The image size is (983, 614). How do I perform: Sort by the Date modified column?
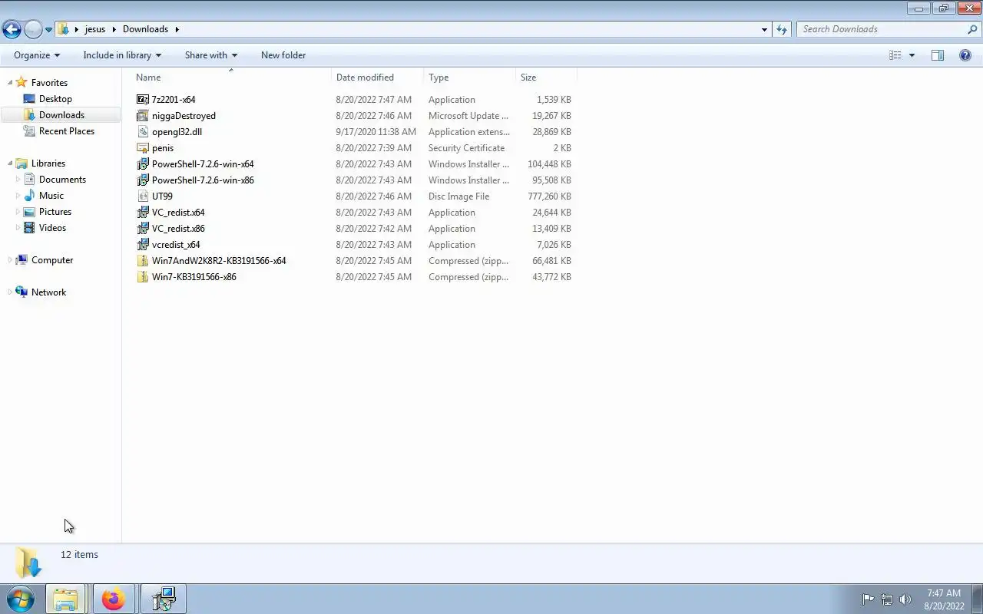(377, 78)
